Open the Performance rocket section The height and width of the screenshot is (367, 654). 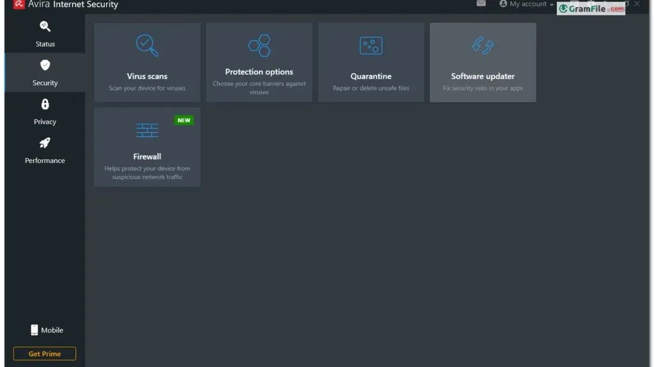tap(45, 150)
